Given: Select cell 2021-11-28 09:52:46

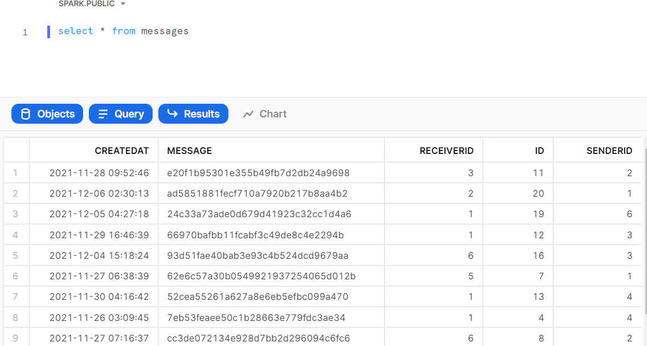Looking at the screenshot, I should tap(93, 173).
